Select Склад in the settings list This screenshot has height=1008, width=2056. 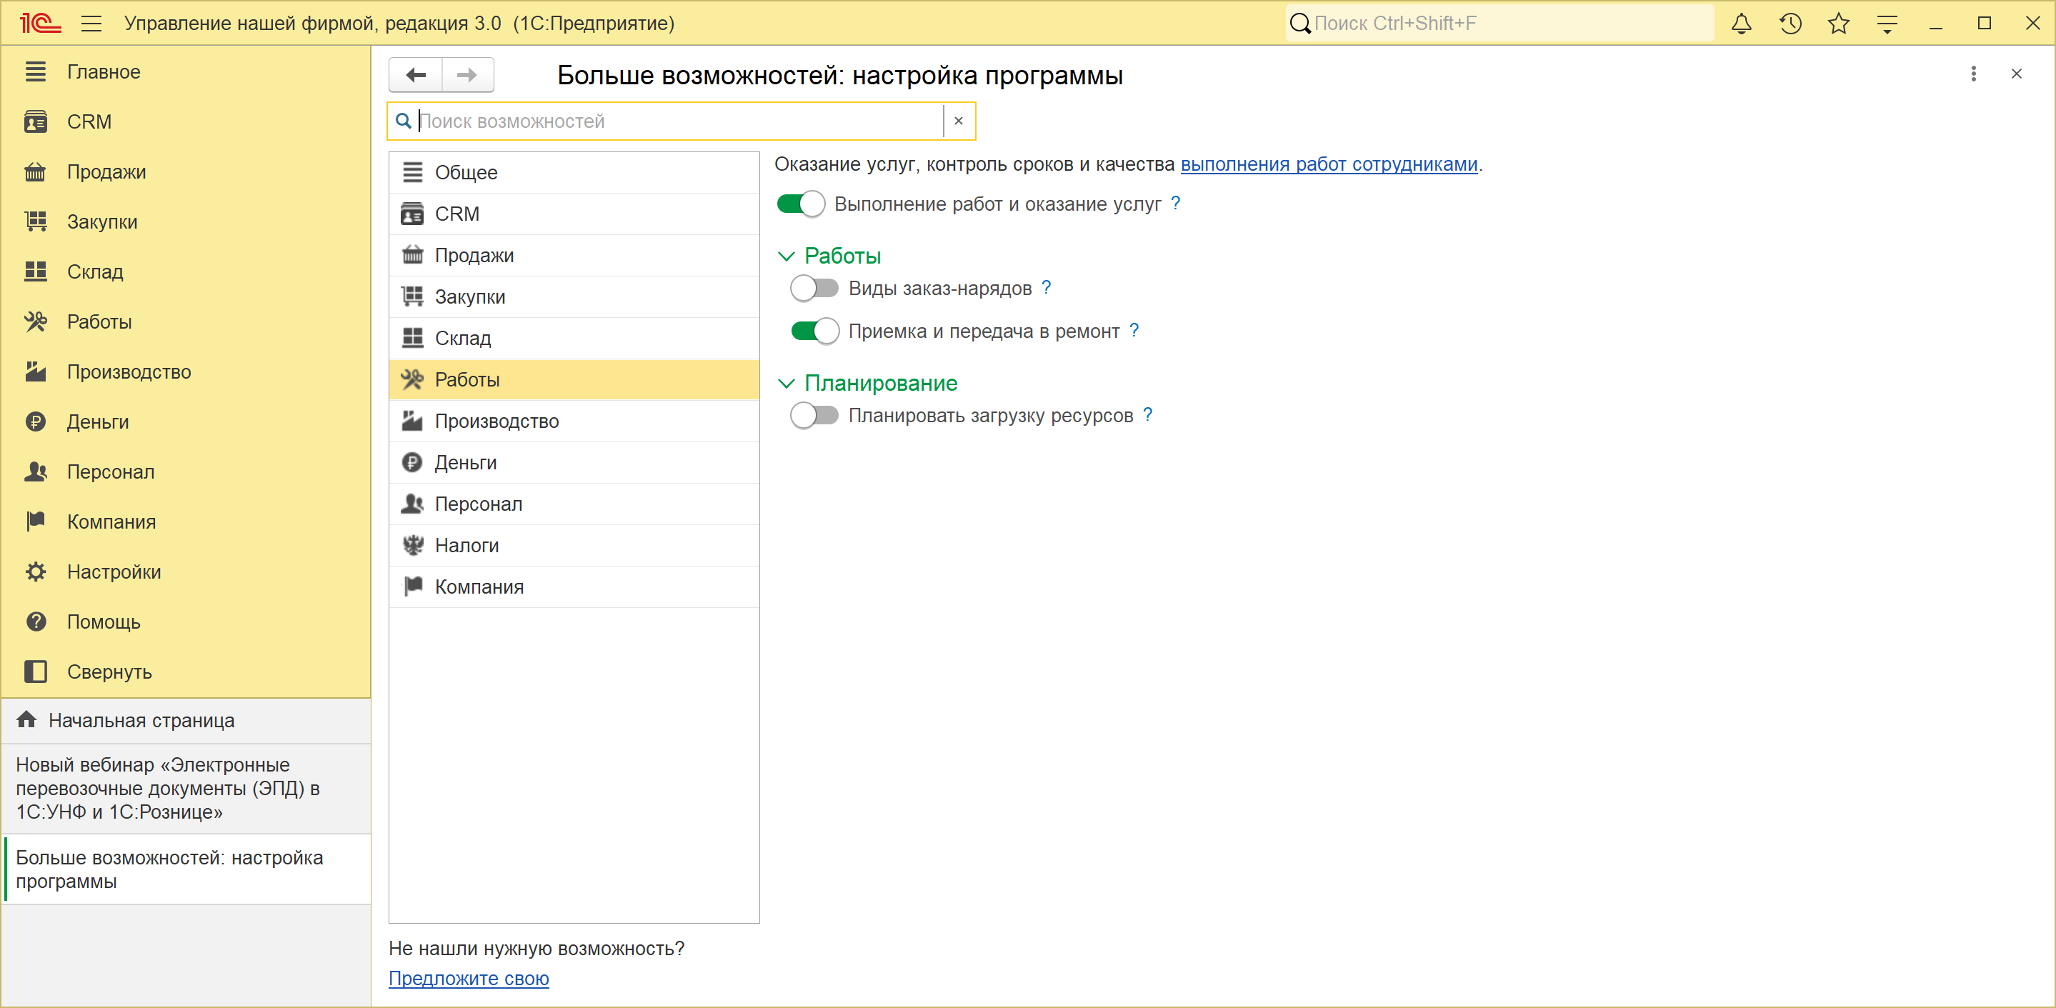click(x=574, y=339)
